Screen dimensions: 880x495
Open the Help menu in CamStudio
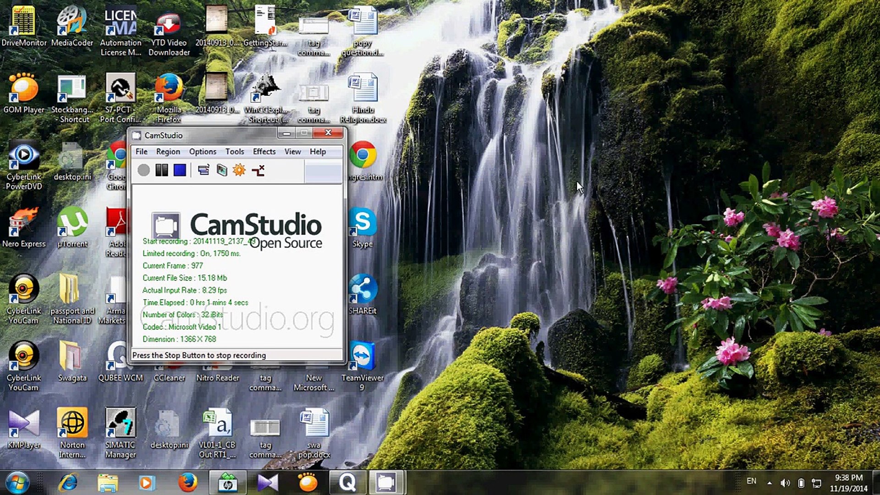(318, 152)
